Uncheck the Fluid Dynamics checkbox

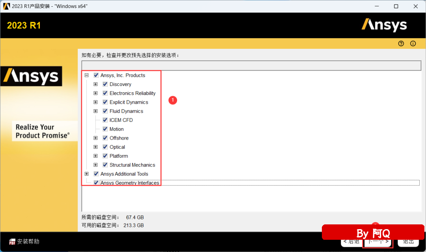pyautogui.click(x=105, y=111)
